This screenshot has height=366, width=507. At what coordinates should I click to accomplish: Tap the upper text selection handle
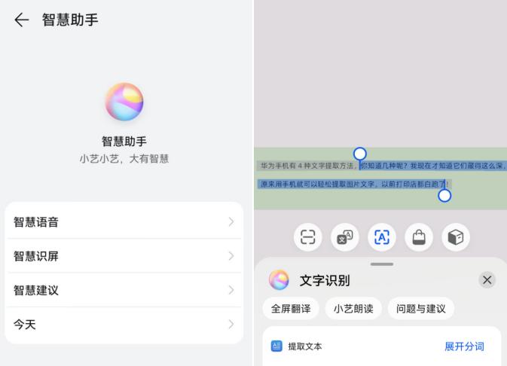click(360, 154)
